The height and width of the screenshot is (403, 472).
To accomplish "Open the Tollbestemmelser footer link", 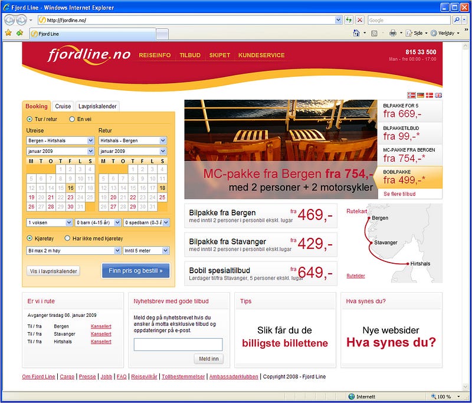I will point(183,376).
